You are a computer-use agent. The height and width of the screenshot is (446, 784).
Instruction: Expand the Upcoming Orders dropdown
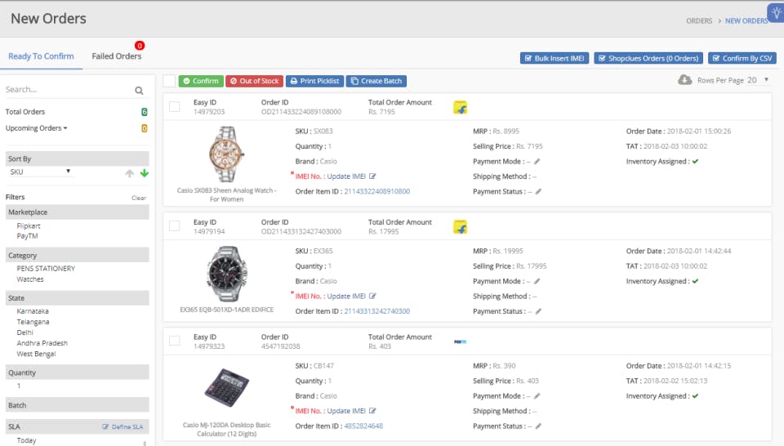(x=36, y=128)
